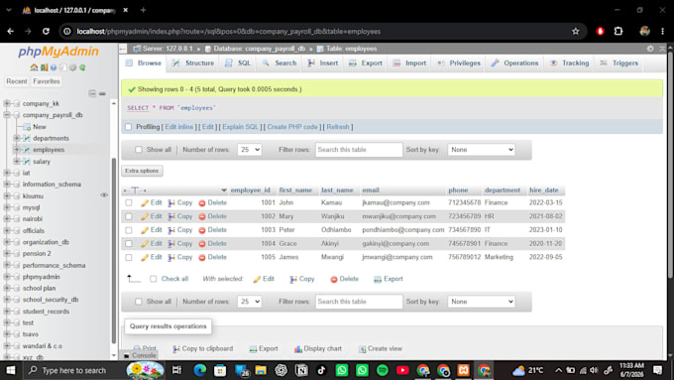674x380 pixels.
Task: Sort by employee_id column header
Action: click(x=250, y=190)
